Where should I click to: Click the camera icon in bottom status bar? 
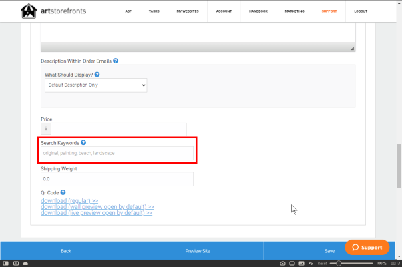tap(282, 264)
